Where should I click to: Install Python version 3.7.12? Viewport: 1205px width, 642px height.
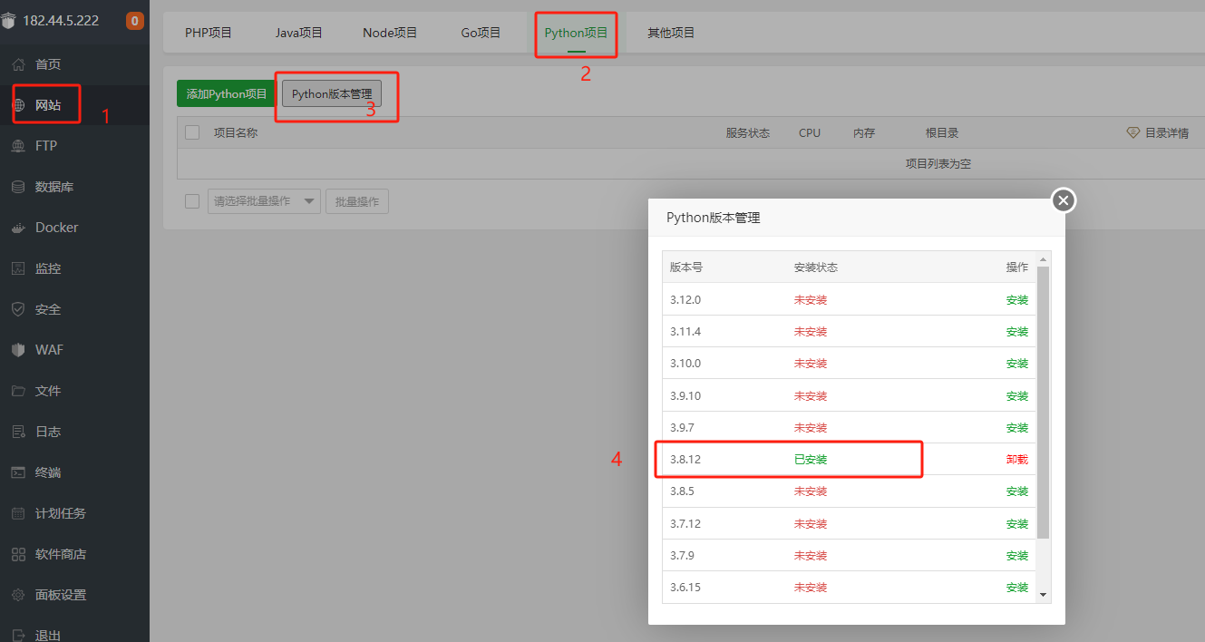click(x=1017, y=524)
